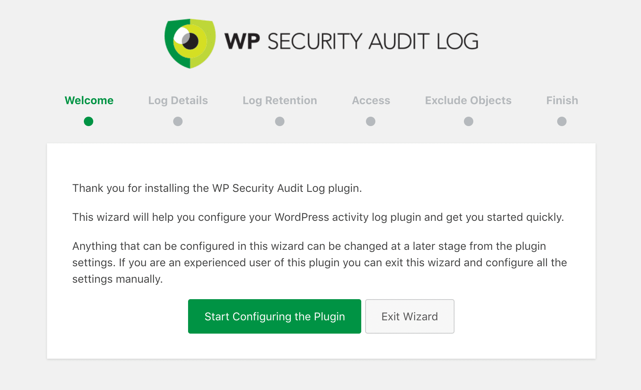Select the Exclude Objects step dot
The height and width of the screenshot is (390, 641).
coord(468,121)
